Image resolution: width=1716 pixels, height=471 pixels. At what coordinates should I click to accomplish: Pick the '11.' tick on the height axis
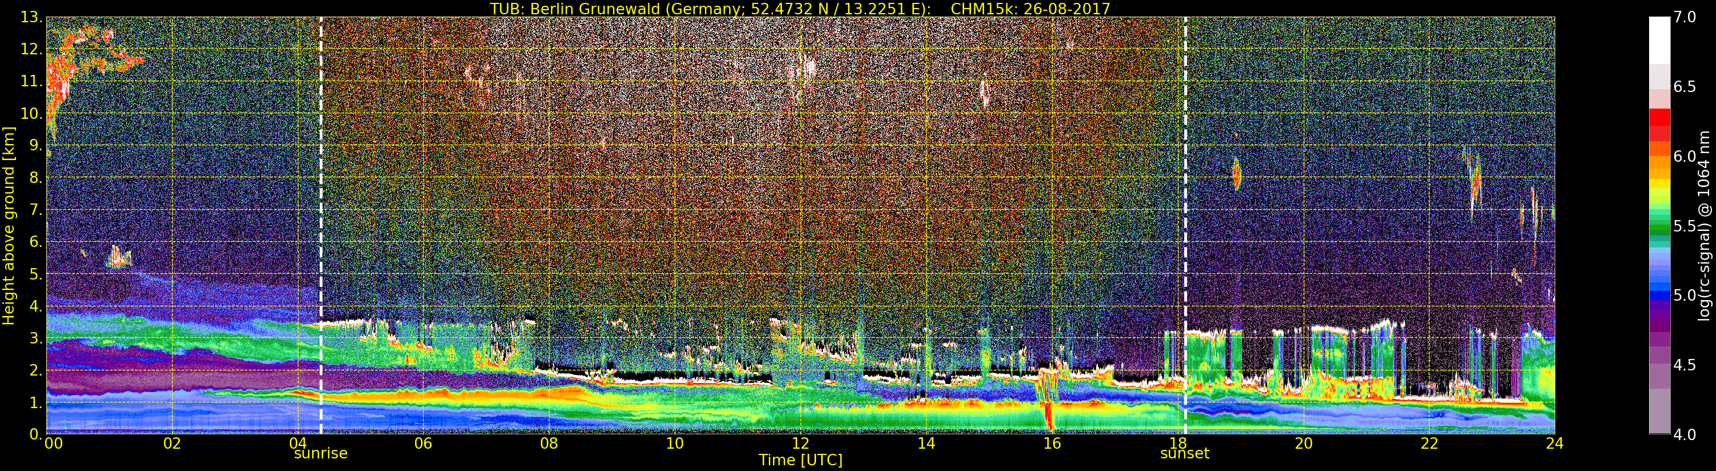[31, 81]
